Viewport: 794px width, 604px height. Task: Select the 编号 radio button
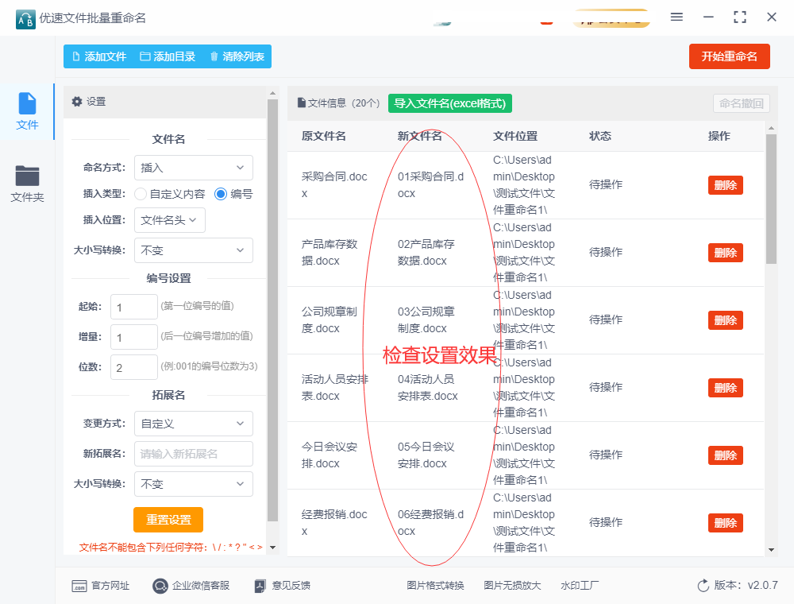click(220, 194)
